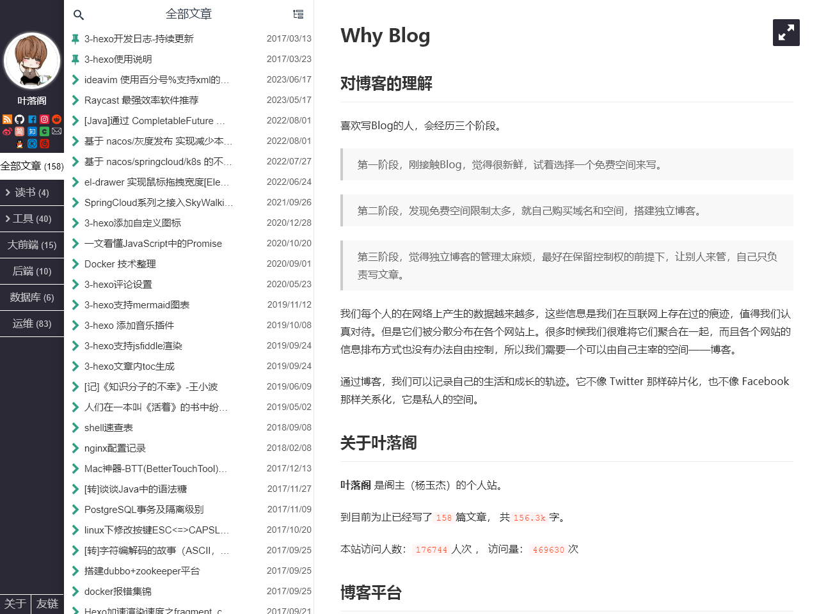Click the 关于叶落阁 heading

coord(379,443)
